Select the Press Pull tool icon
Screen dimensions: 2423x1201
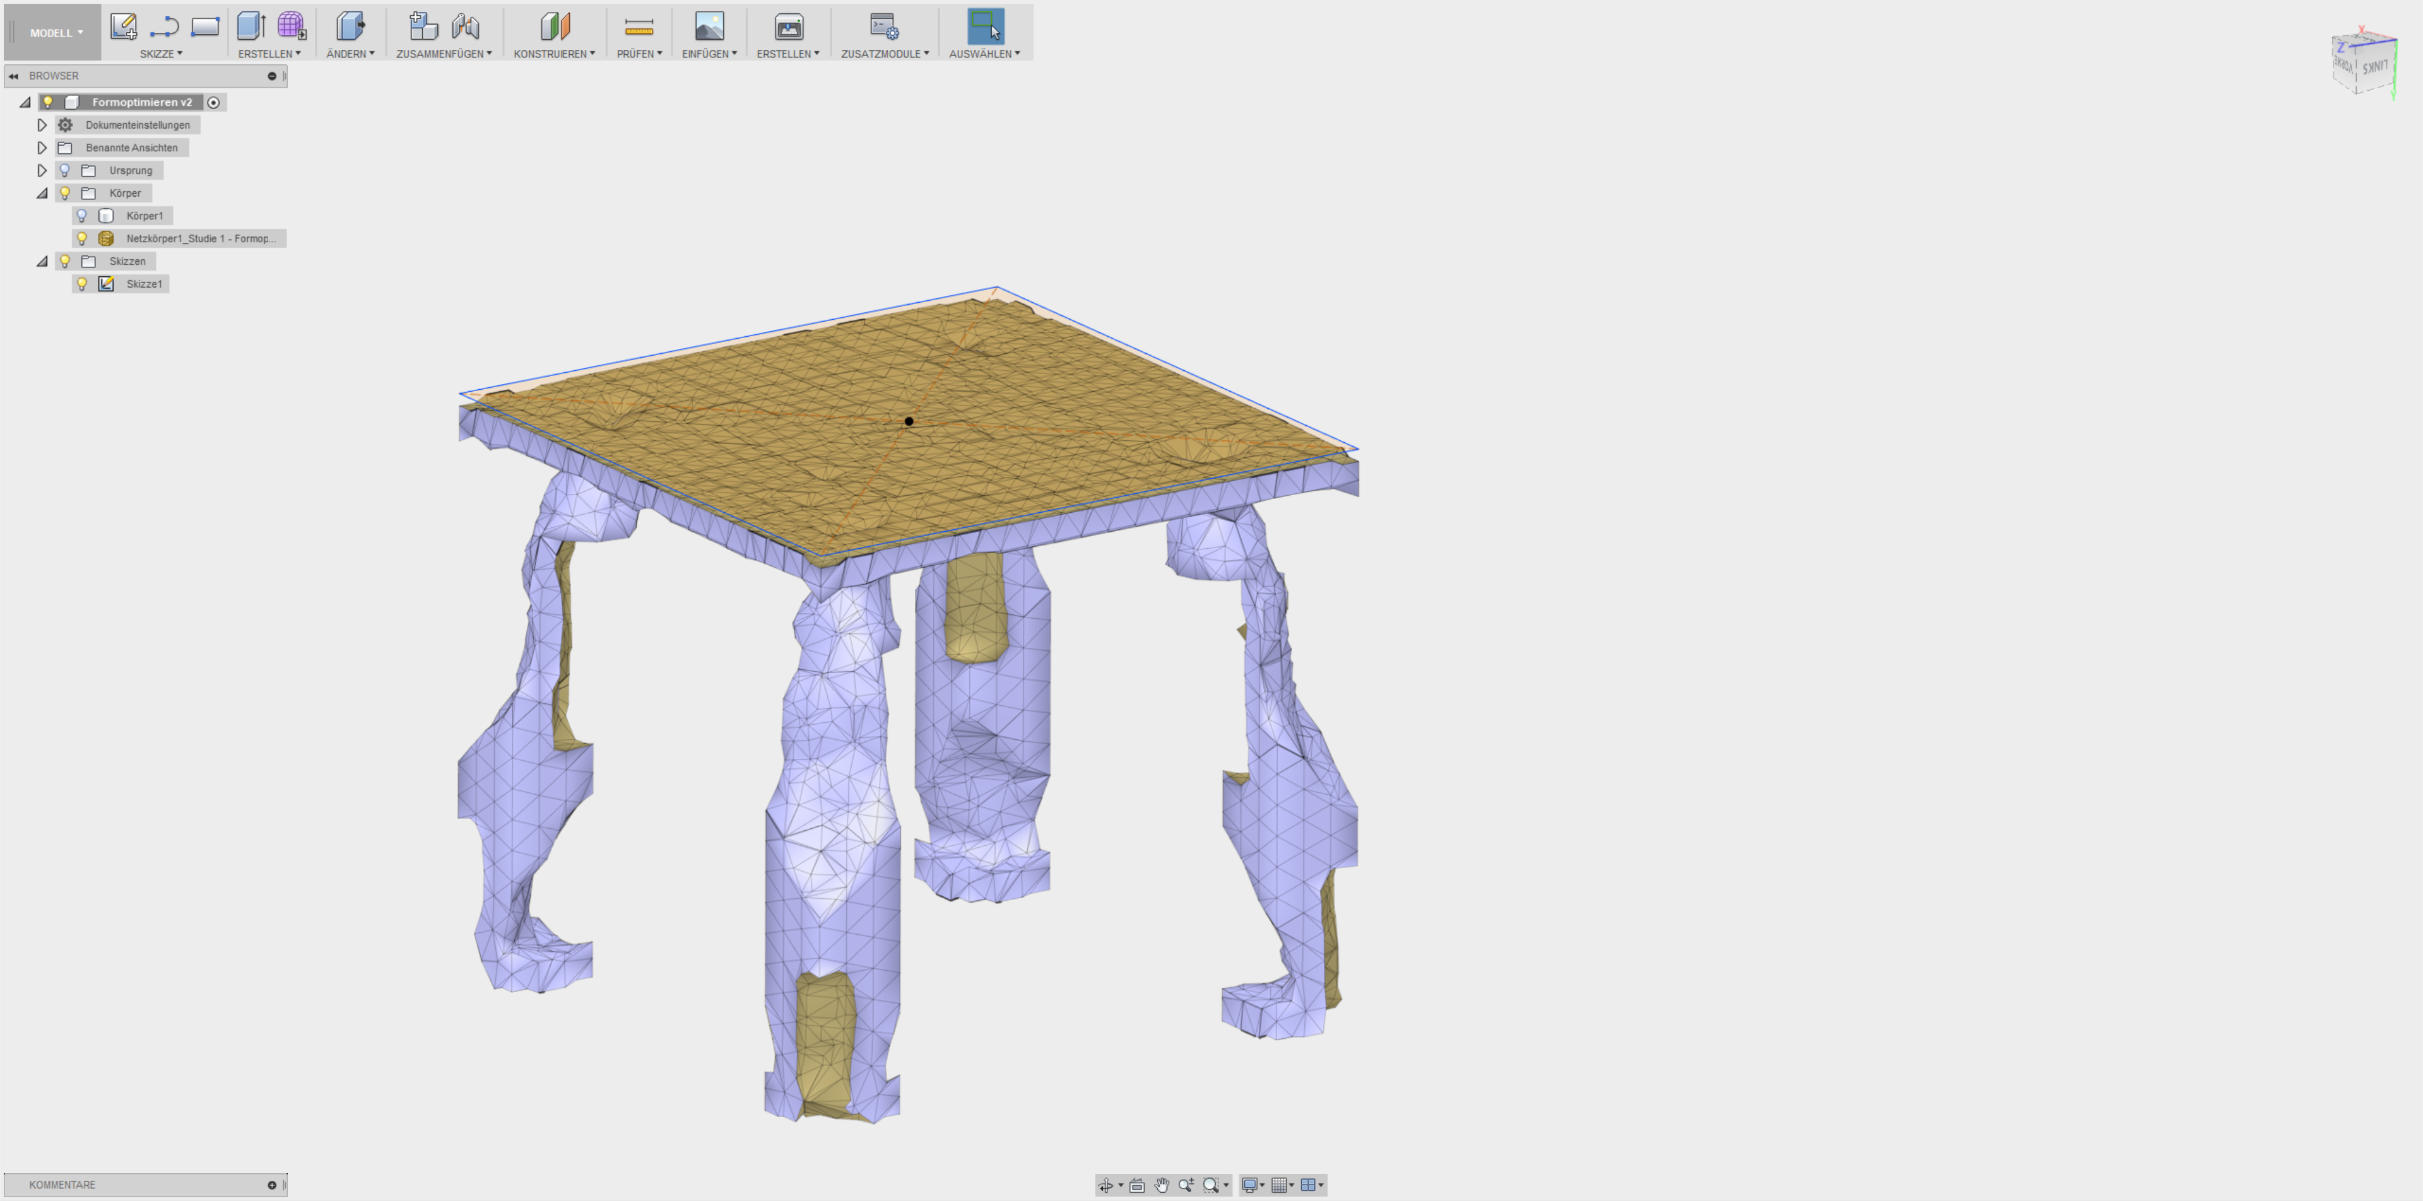[350, 25]
